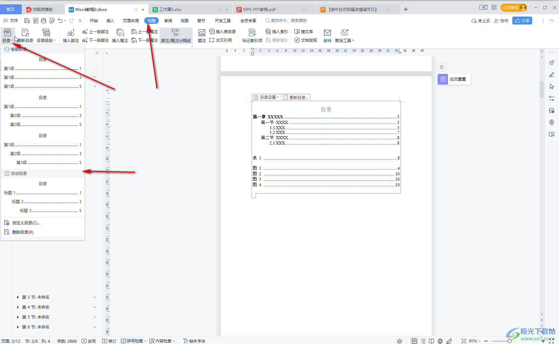Viewport: 559px width, 344px height.
Task: Click the 协作 collaborate button
Action: (501, 21)
